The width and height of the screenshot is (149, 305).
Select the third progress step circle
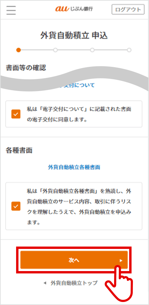[x=92, y=50]
